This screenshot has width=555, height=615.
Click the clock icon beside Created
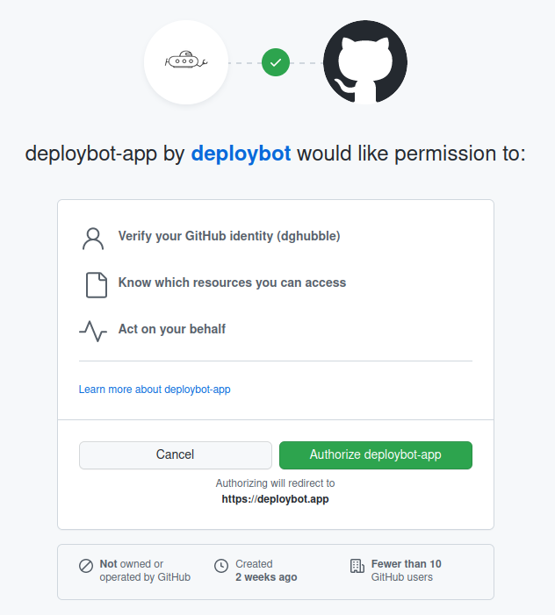(221, 566)
